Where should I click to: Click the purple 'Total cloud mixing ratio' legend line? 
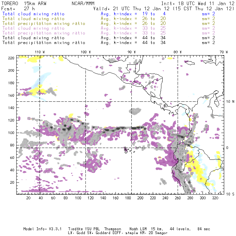pos(33,28)
